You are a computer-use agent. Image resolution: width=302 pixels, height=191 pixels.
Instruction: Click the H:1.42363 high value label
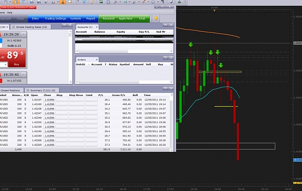14,41
